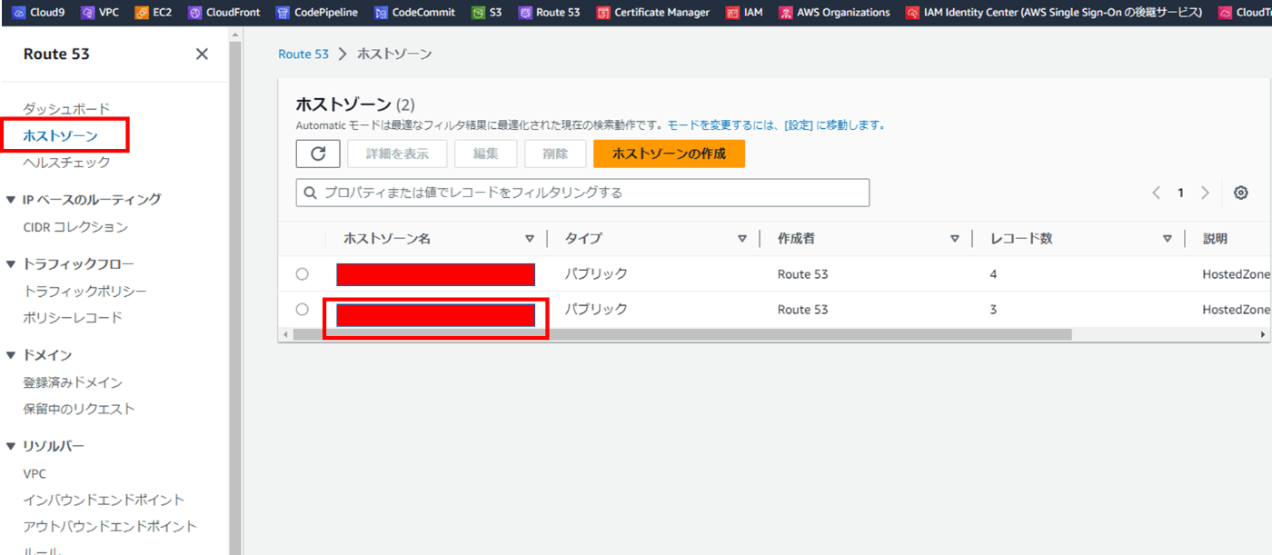Open the AWS Organizations shortcut
Image resolution: width=1272 pixels, height=555 pixels.
click(834, 13)
